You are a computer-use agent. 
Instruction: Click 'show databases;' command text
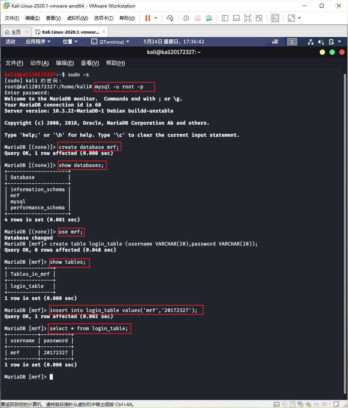point(81,165)
